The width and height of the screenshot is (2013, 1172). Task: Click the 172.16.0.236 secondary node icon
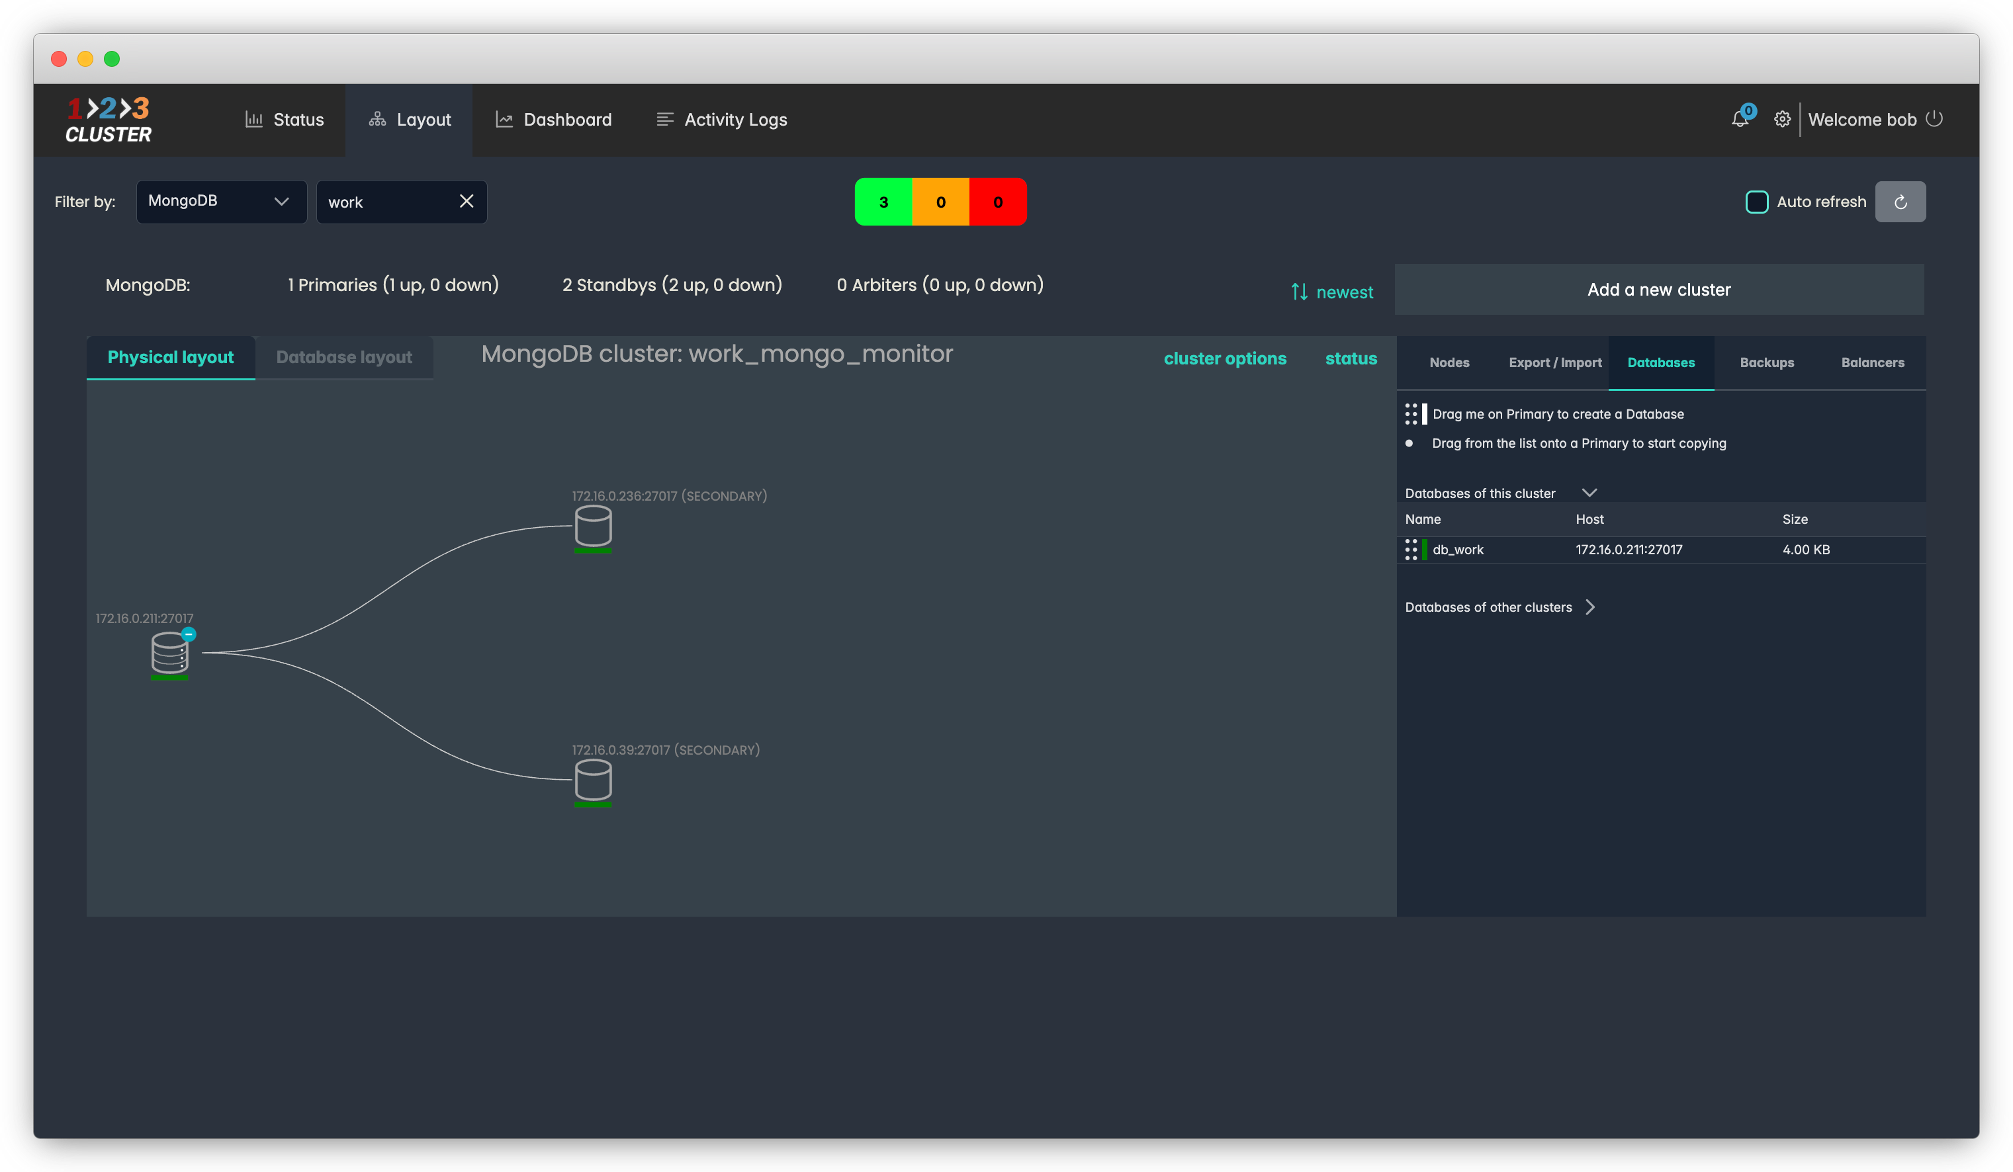click(x=593, y=525)
